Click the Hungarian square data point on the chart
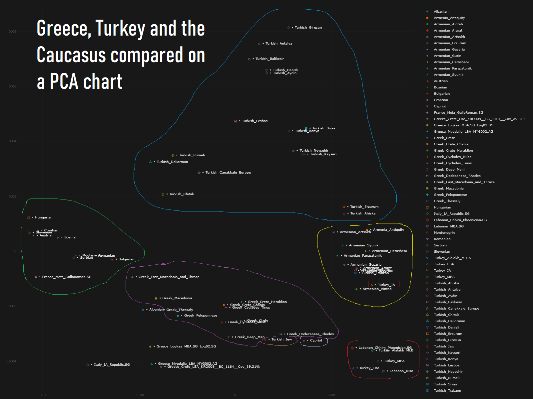Viewport: 533px width, 399px height. point(29,218)
